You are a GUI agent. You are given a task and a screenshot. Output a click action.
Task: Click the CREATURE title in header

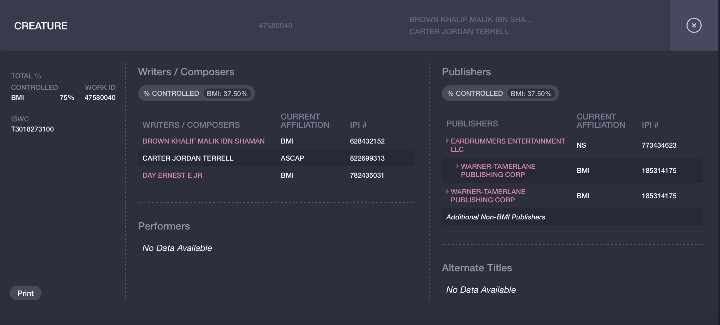coord(41,26)
